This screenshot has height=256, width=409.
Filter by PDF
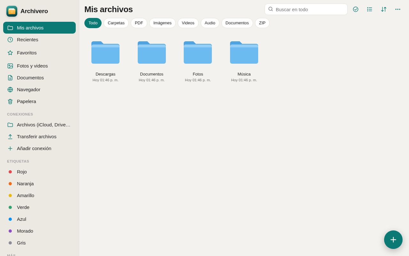[139, 23]
